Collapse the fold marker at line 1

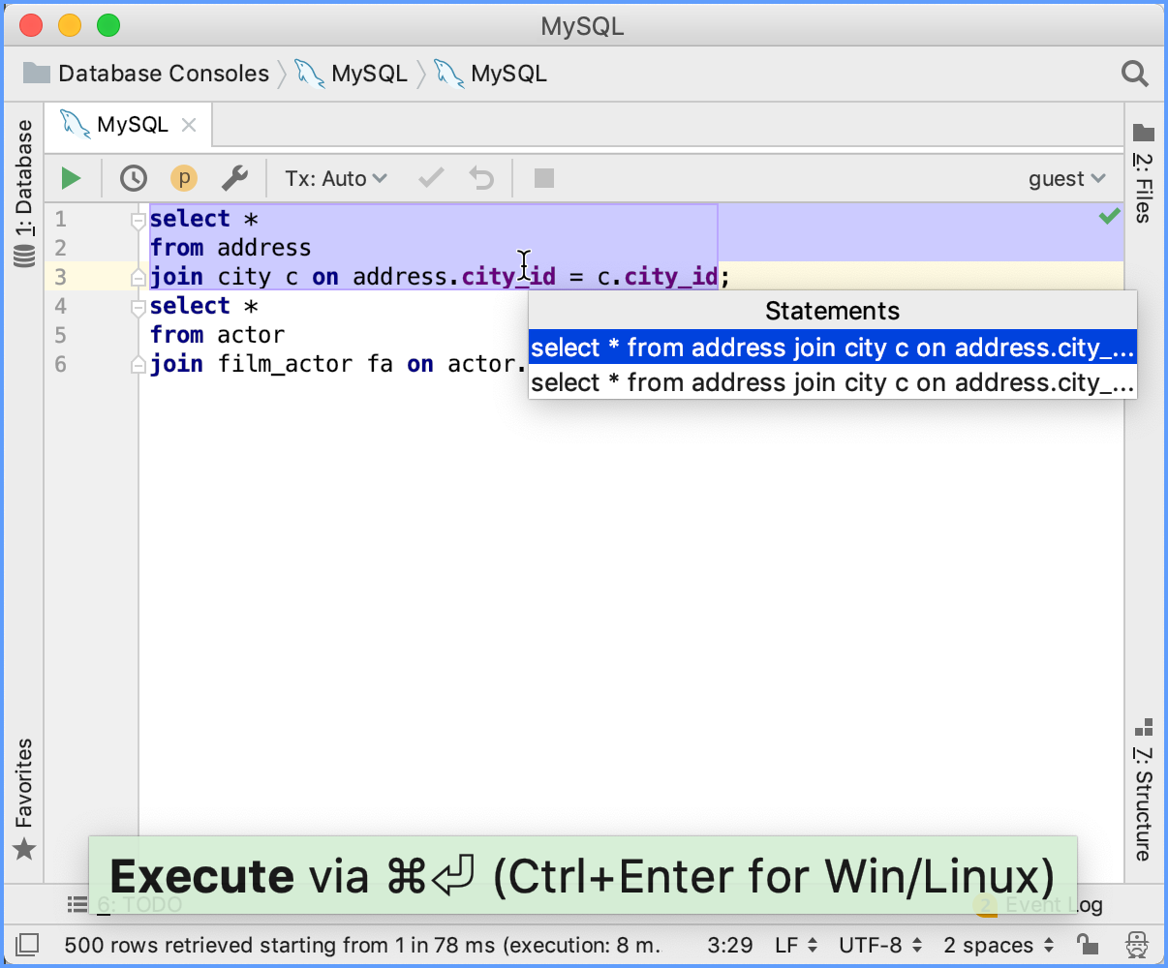(138, 220)
